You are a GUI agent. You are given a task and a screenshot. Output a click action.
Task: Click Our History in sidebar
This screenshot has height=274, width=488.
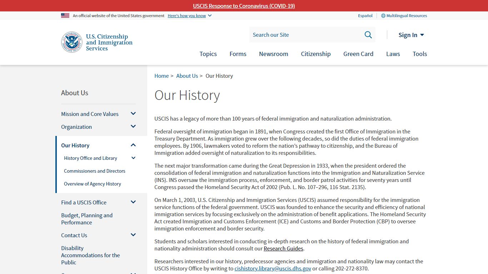[x=75, y=145]
